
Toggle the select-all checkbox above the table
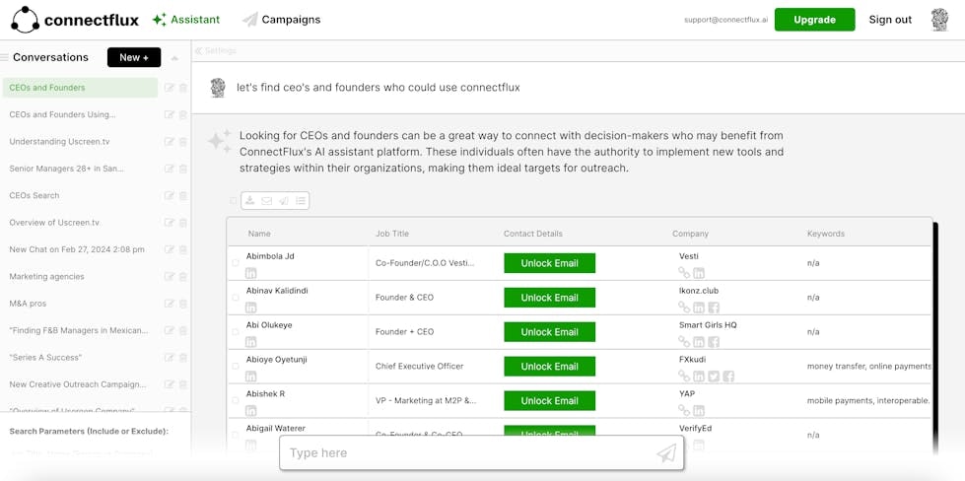click(234, 201)
